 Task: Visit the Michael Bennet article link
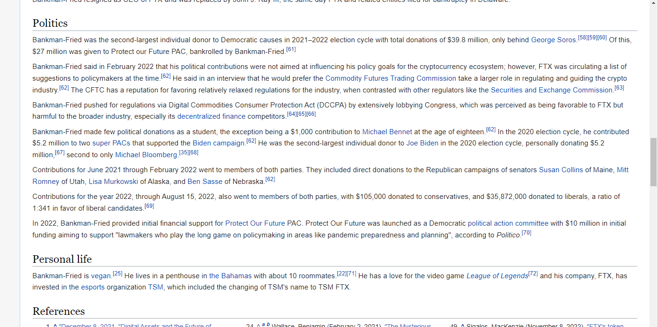coord(387,132)
